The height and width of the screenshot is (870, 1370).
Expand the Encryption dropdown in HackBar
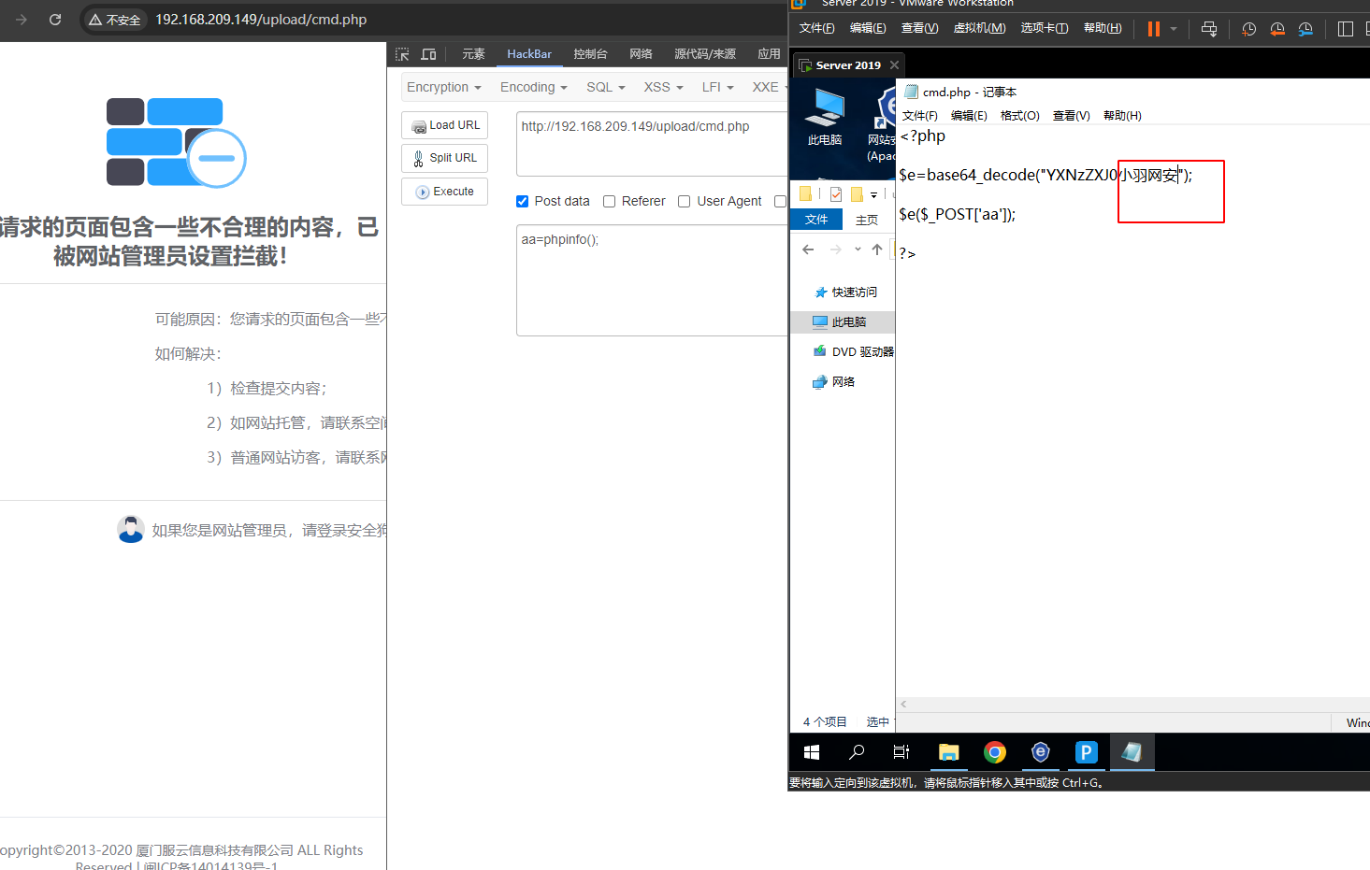click(443, 87)
